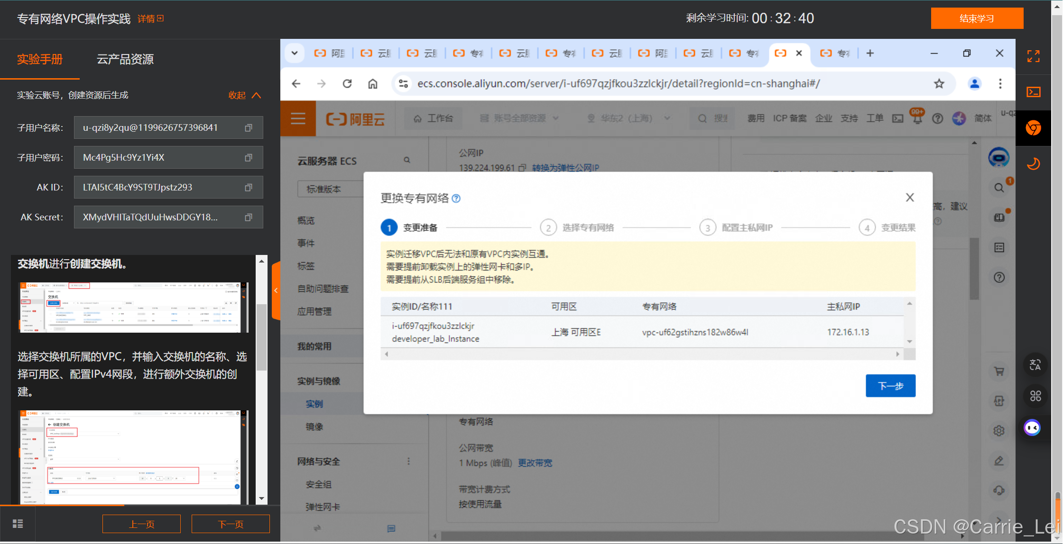Screen dimensions: 1063x544
Task: Expand the browser tab search dropdown
Action: coord(295,53)
